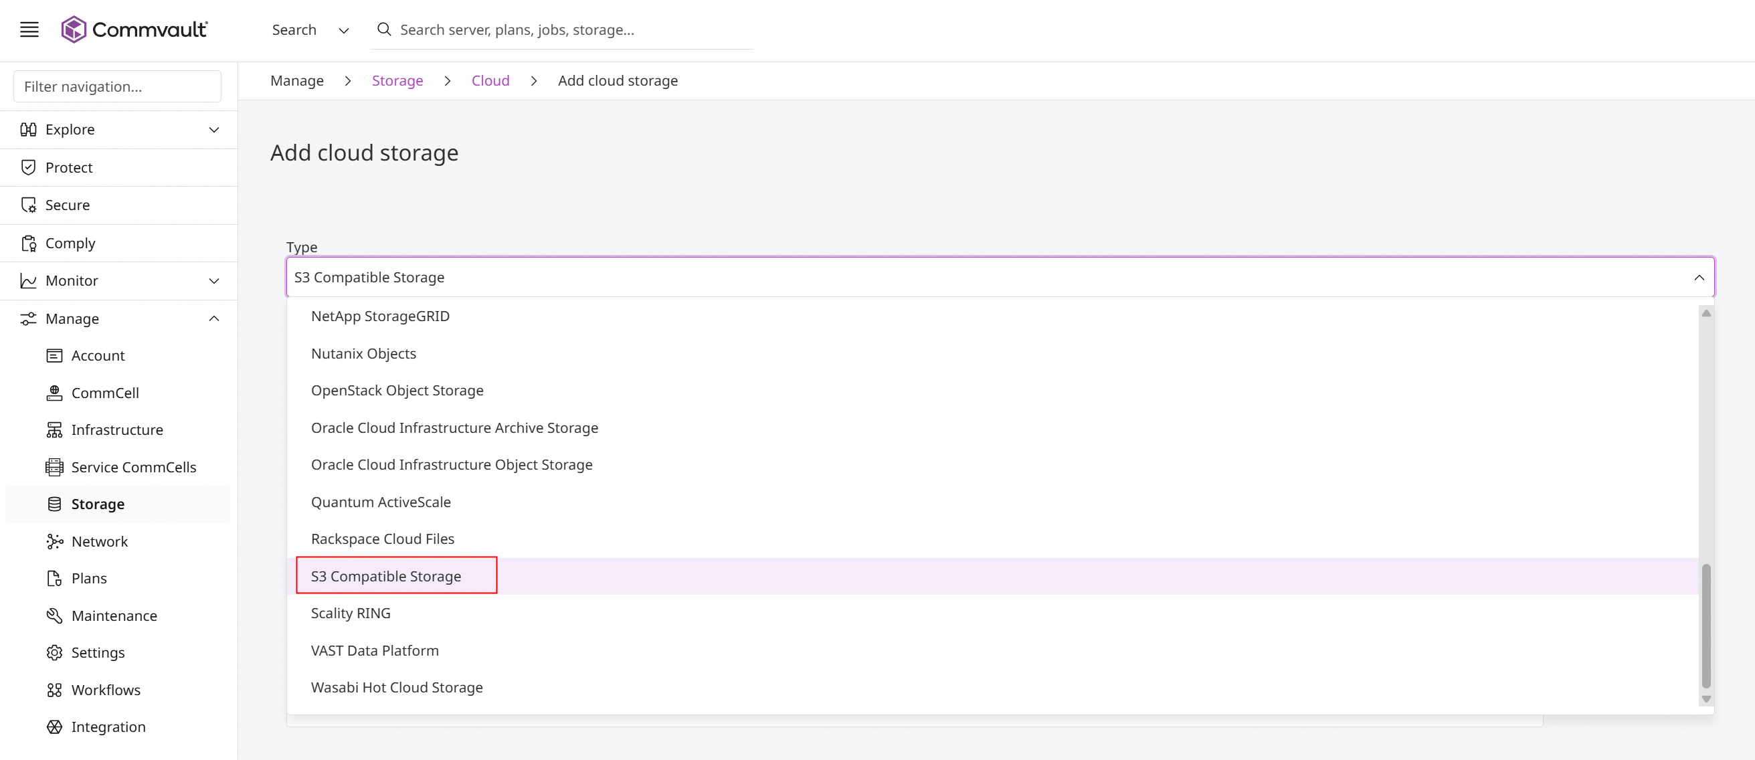This screenshot has height=760, width=1755.
Task: Open Infrastructure under Manage
Action: pyautogui.click(x=118, y=430)
